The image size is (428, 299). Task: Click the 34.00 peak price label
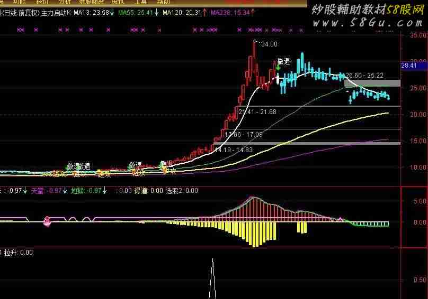tap(269, 44)
